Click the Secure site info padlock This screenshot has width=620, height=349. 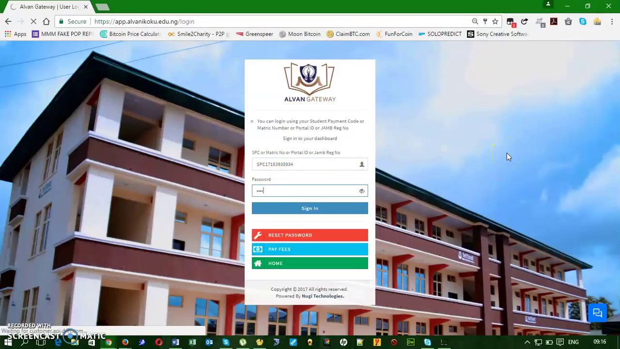[61, 21]
